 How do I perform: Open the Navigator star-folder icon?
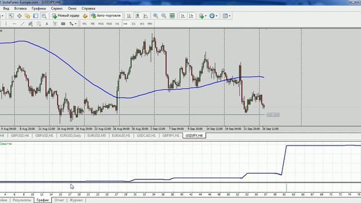(x=28, y=16)
